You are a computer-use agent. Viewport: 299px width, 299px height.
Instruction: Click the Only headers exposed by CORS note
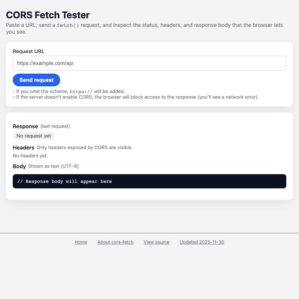tap(84, 148)
